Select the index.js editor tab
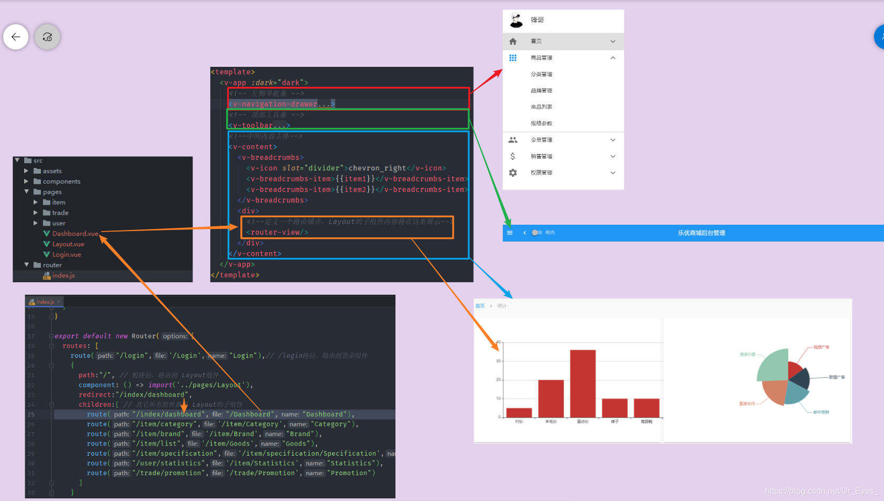 [x=44, y=302]
